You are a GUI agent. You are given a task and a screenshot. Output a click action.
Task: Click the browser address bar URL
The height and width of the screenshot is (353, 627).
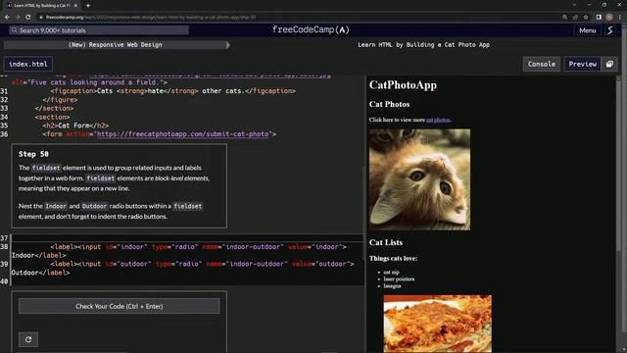[x=151, y=18]
